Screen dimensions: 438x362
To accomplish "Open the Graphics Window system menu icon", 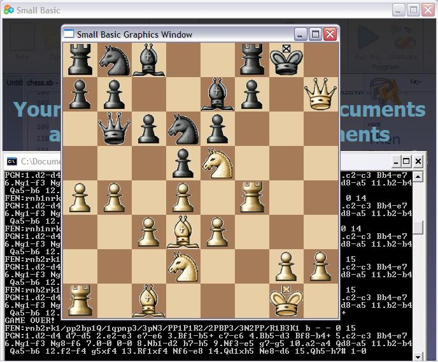I will click(x=69, y=34).
